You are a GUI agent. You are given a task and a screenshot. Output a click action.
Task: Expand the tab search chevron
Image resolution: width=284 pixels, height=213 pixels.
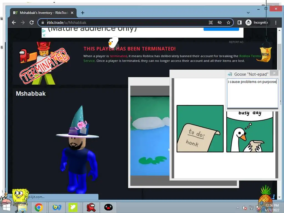[x=248, y=13]
